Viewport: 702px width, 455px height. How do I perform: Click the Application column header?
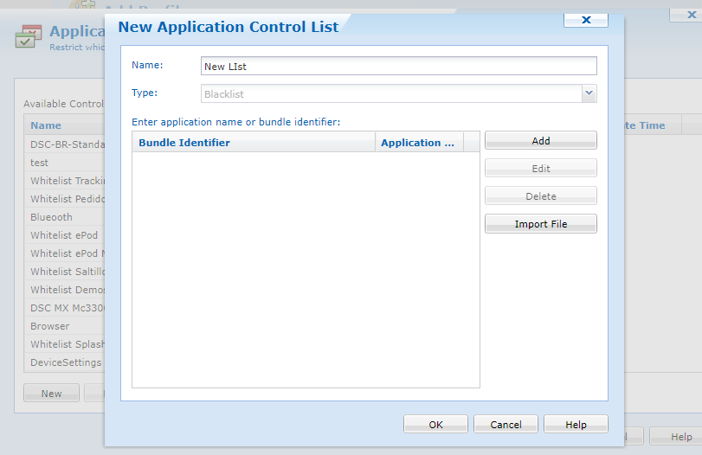[418, 143]
